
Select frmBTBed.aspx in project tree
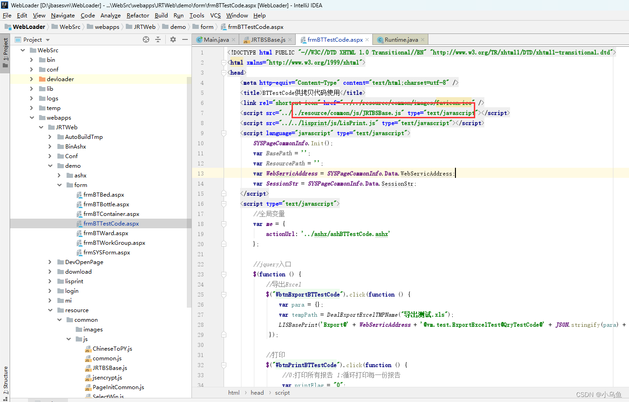[x=104, y=194]
